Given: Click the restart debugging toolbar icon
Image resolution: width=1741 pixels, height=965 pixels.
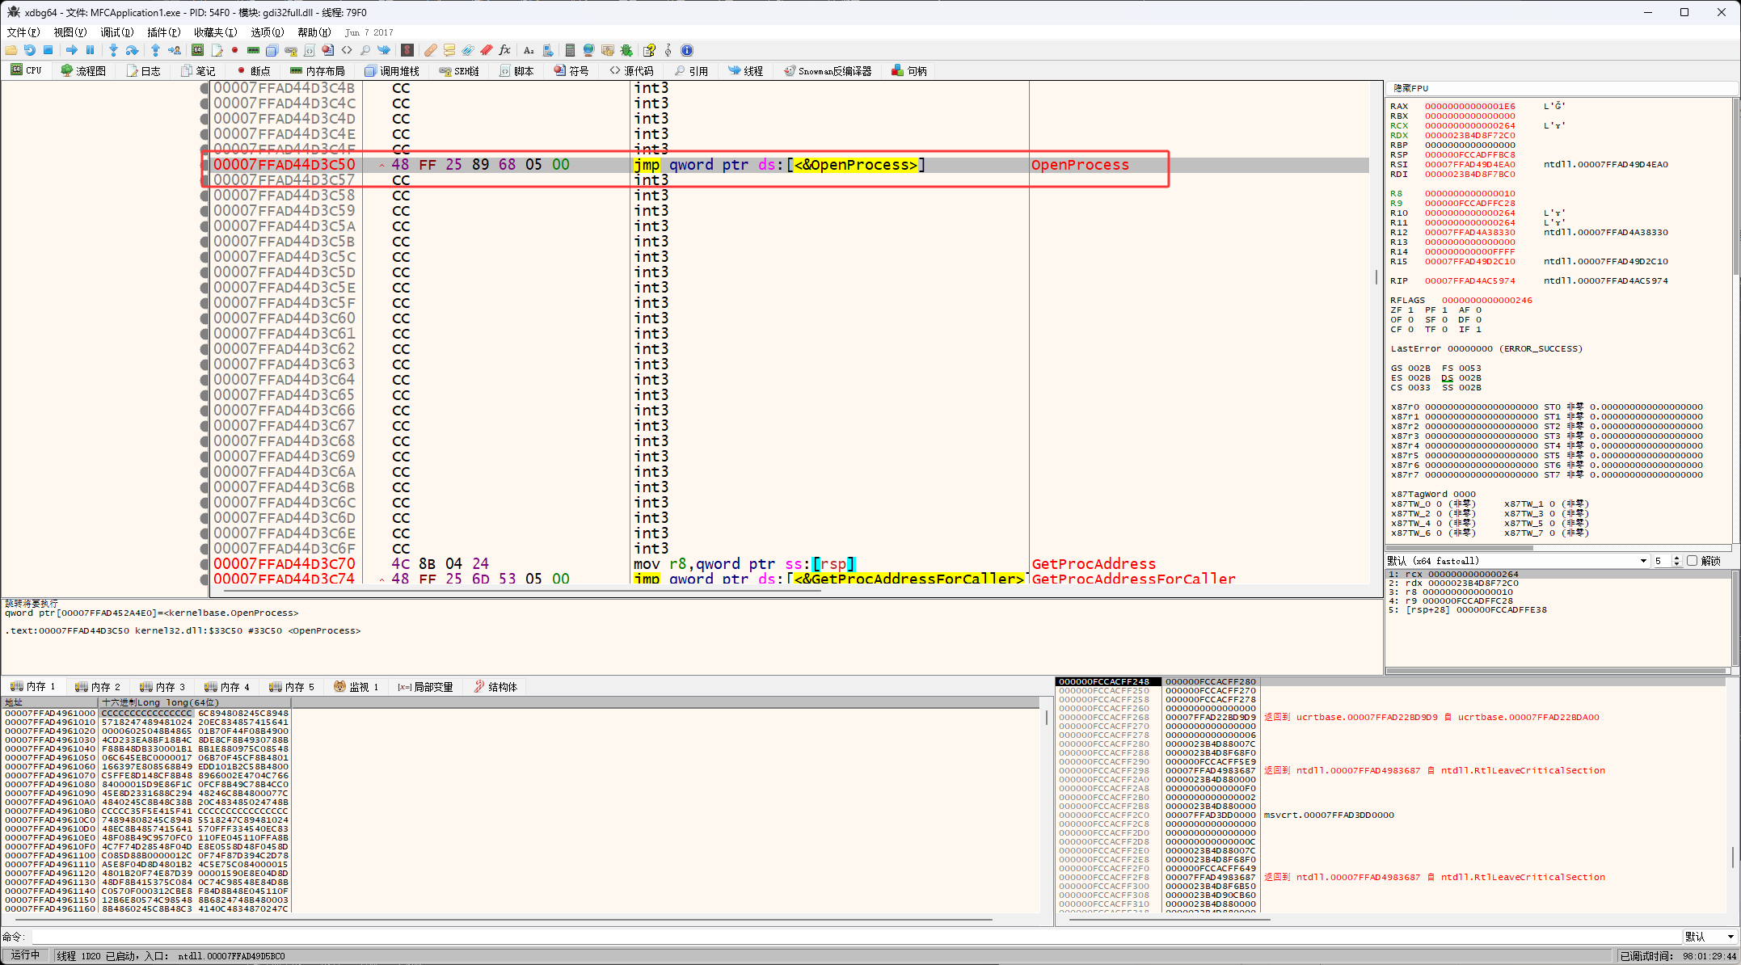Looking at the screenshot, I should 29,50.
